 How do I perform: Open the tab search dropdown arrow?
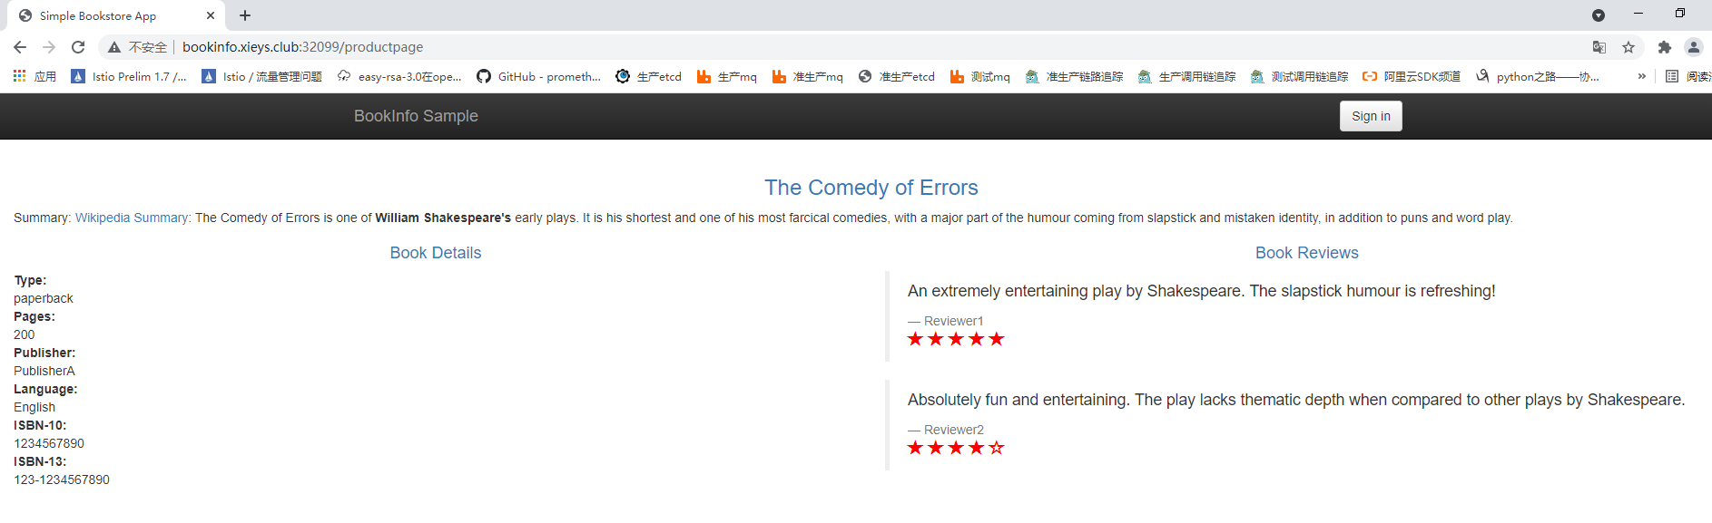coord(1599,15)
